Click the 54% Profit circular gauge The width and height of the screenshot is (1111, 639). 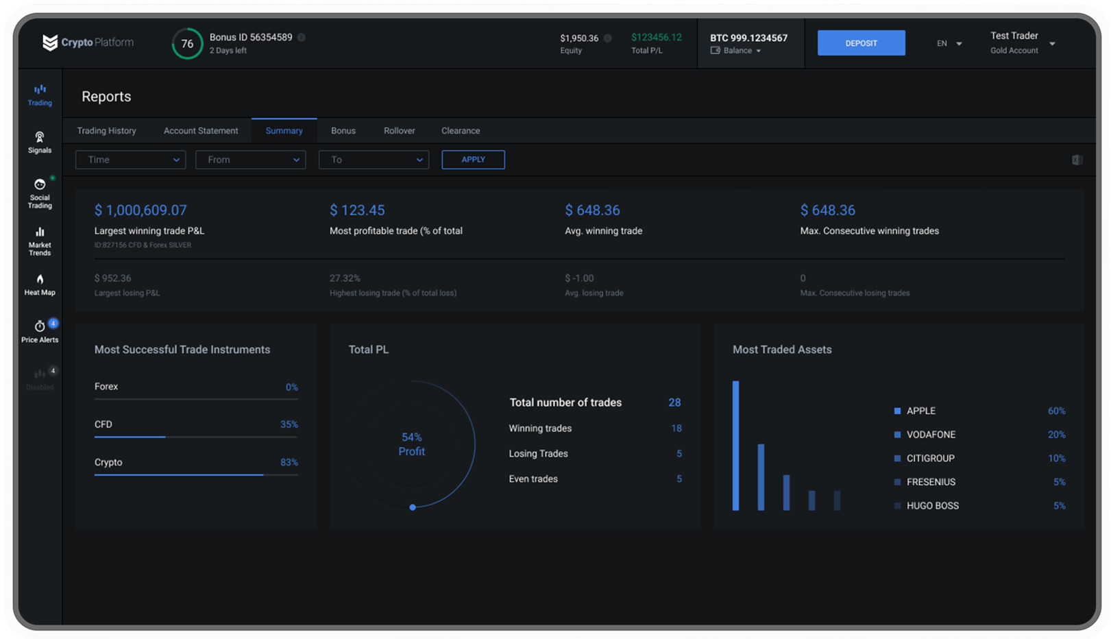tap(412, 444)
